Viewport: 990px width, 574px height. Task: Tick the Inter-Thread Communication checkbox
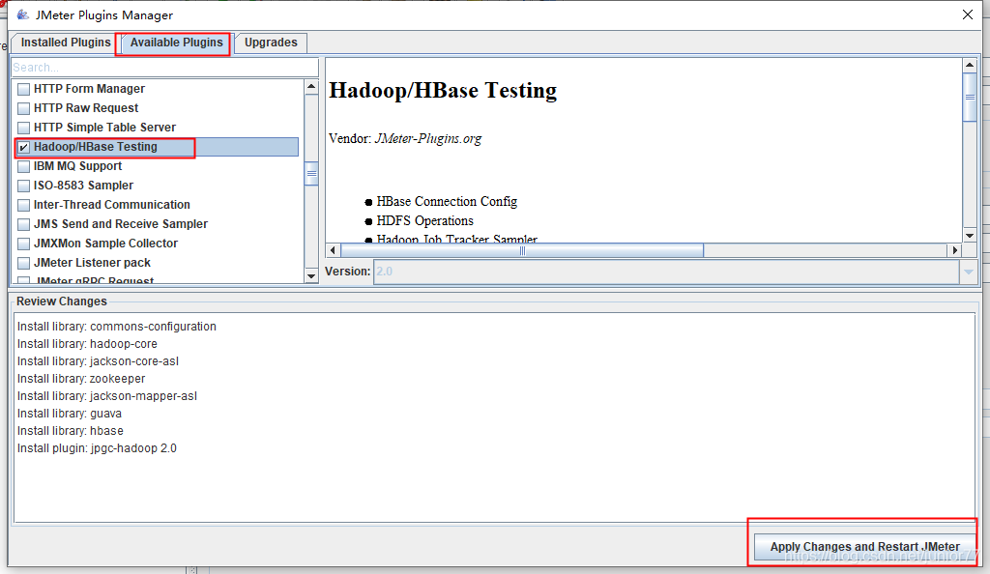24,205
